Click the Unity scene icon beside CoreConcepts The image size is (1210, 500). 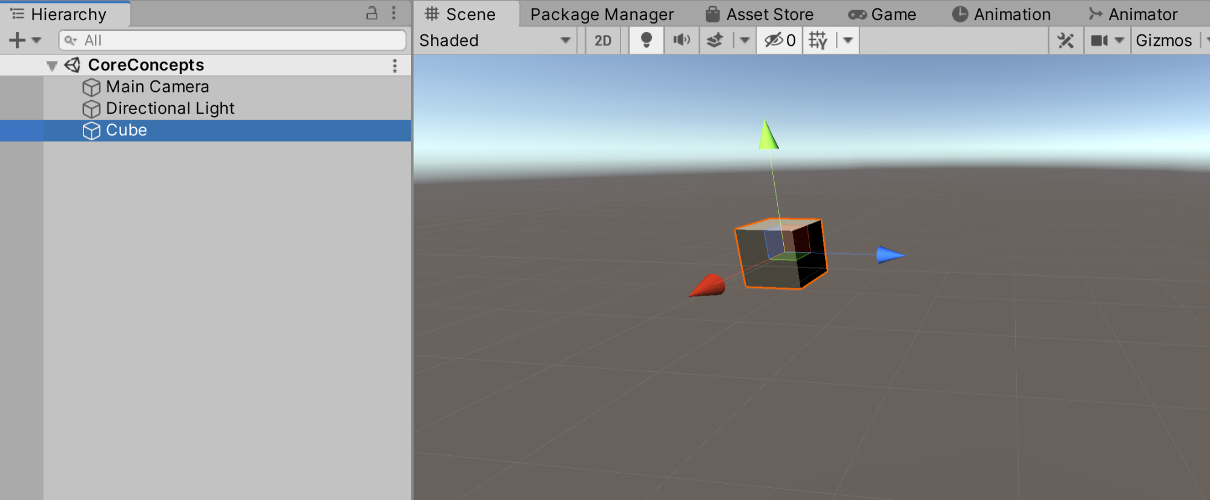73,65
